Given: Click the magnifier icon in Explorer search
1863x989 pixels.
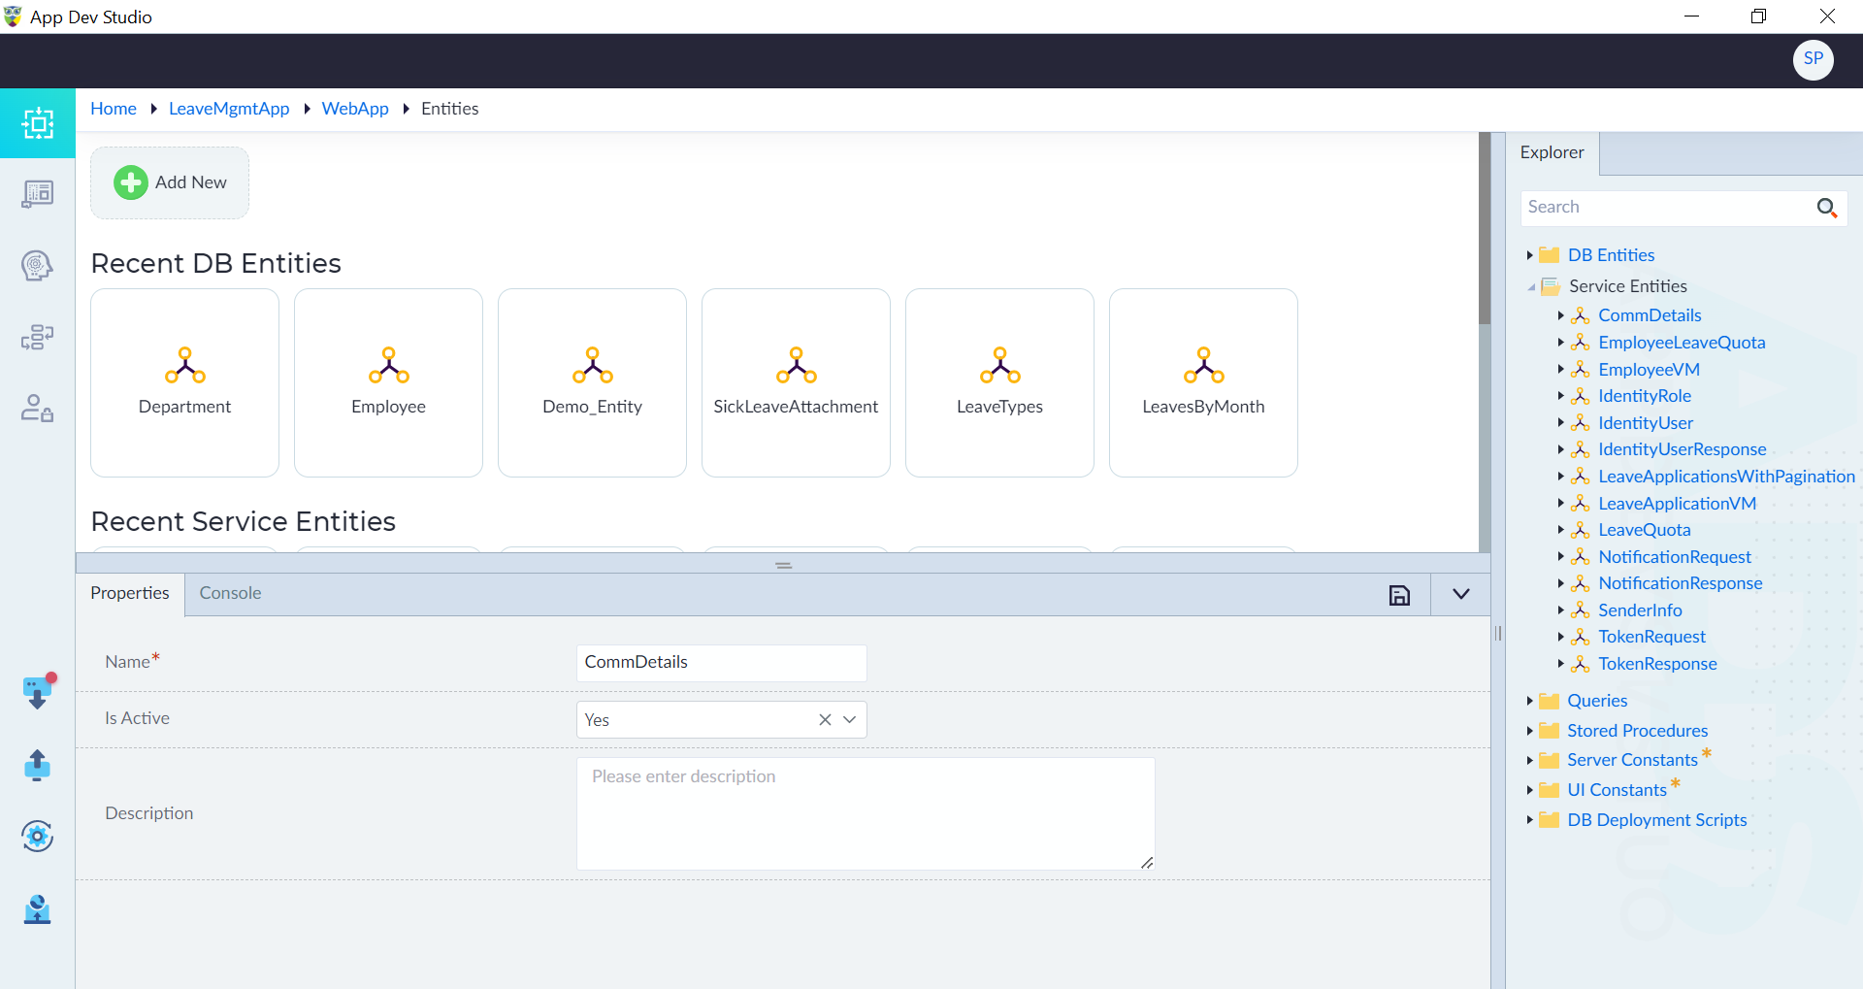Looking at the screenshot, I should click(x=1826, y=208).
